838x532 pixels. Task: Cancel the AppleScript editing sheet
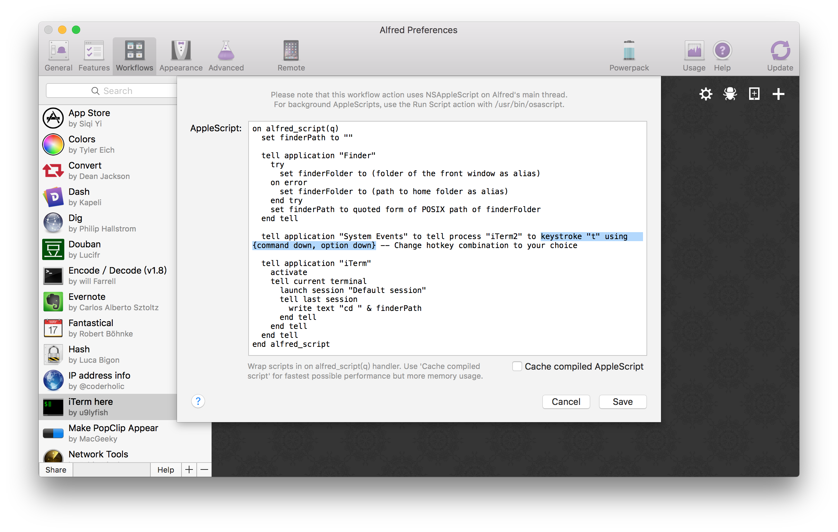click(x=566, y=402)
